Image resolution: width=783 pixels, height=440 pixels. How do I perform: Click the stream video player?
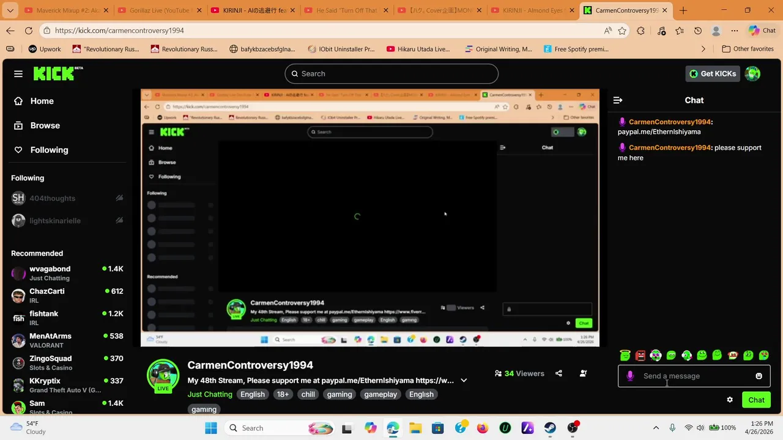coord(370,218)
